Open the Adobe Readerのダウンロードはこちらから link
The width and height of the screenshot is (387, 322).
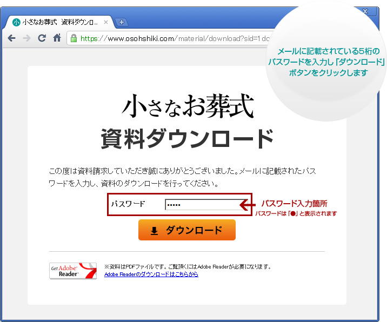pyautogui.click(x=151, y=274)
